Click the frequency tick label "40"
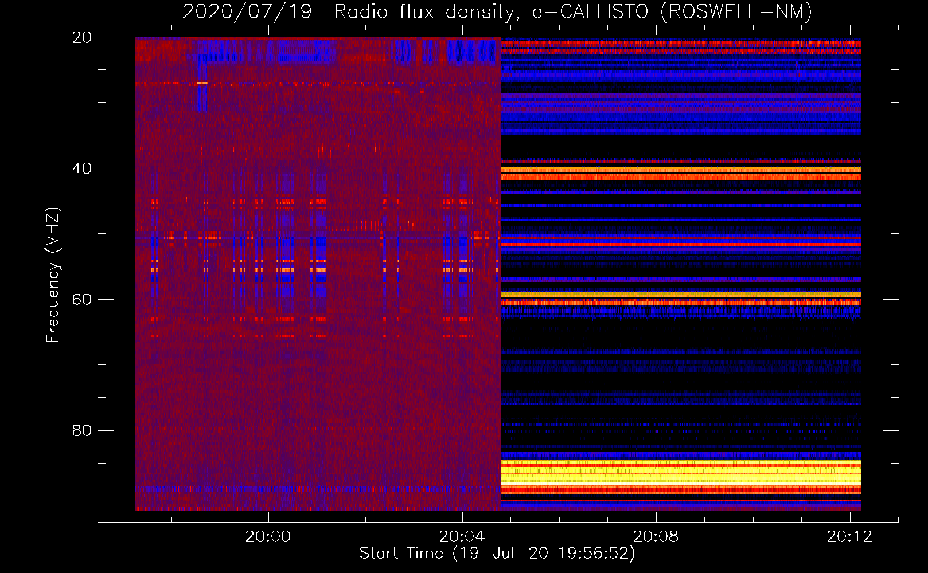The height and width of the screenshot is (573, 928). [x=82, y=168]
